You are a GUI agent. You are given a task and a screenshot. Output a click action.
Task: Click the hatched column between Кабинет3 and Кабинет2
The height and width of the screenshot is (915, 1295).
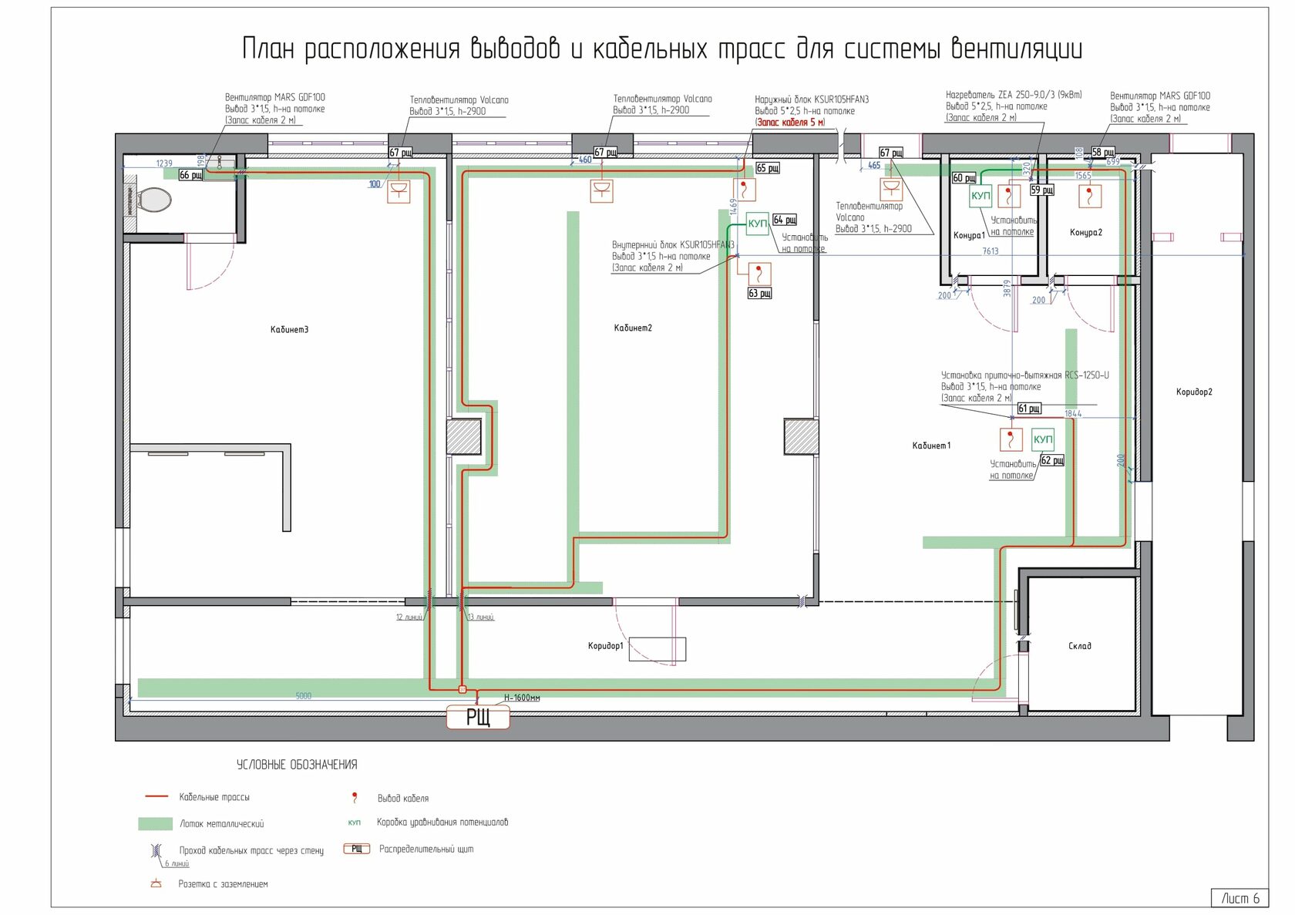[464, 436]
